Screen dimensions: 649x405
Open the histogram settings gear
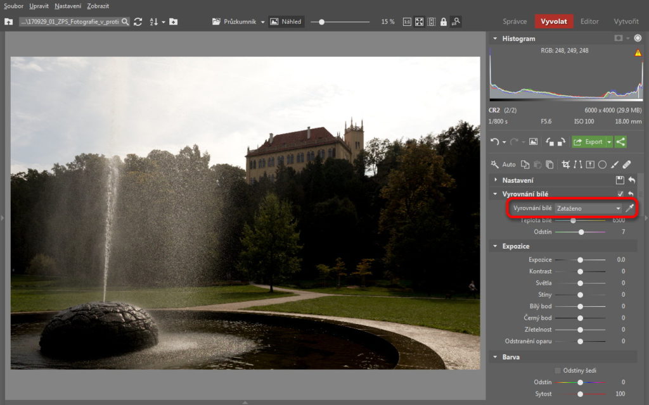coord(638,38)
